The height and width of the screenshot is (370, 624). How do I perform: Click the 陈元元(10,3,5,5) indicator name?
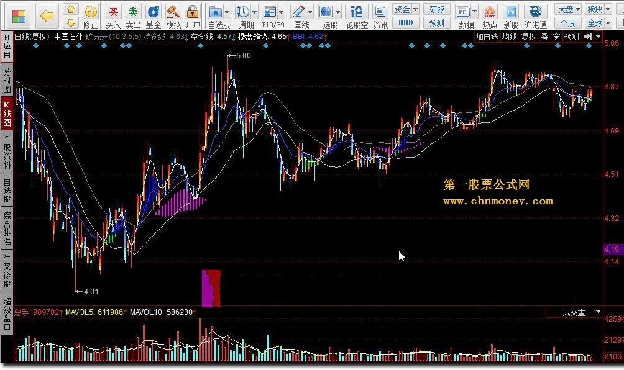pos(113,37)
